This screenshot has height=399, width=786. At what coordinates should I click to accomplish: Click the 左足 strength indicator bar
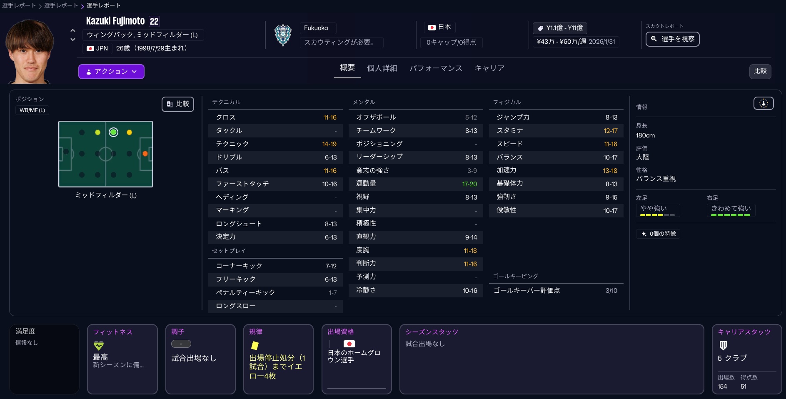657,215
